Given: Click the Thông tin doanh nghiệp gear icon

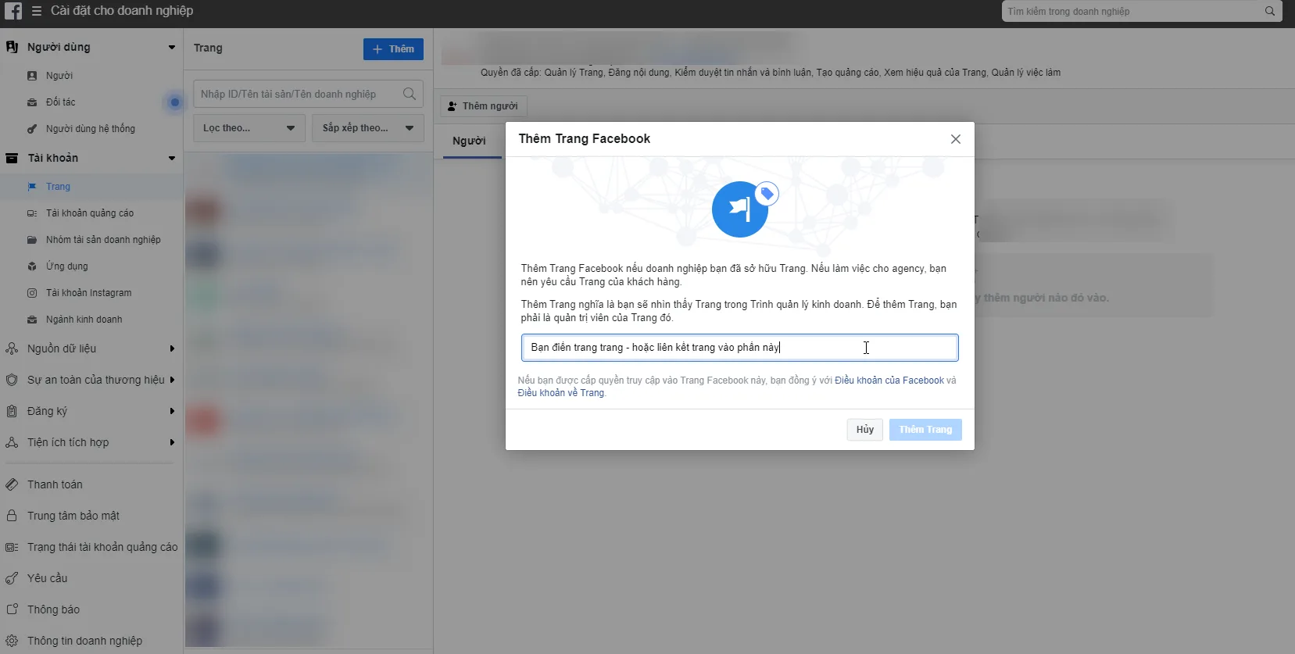Looking at the screenshot, I should 12,641.
